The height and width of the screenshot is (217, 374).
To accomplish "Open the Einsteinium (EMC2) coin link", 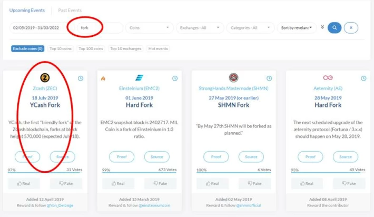I will 139,88.
